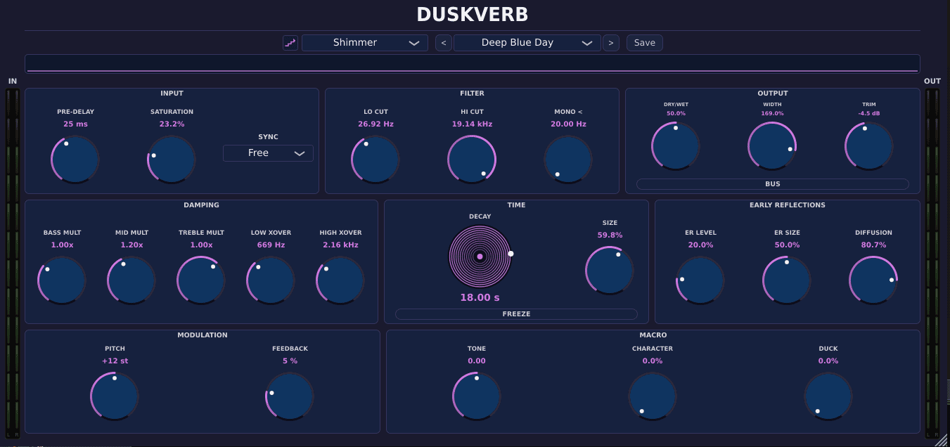950x447 pixels.
Task: Click the 80.7% diffusion value
Action: [x=873, y=245]
